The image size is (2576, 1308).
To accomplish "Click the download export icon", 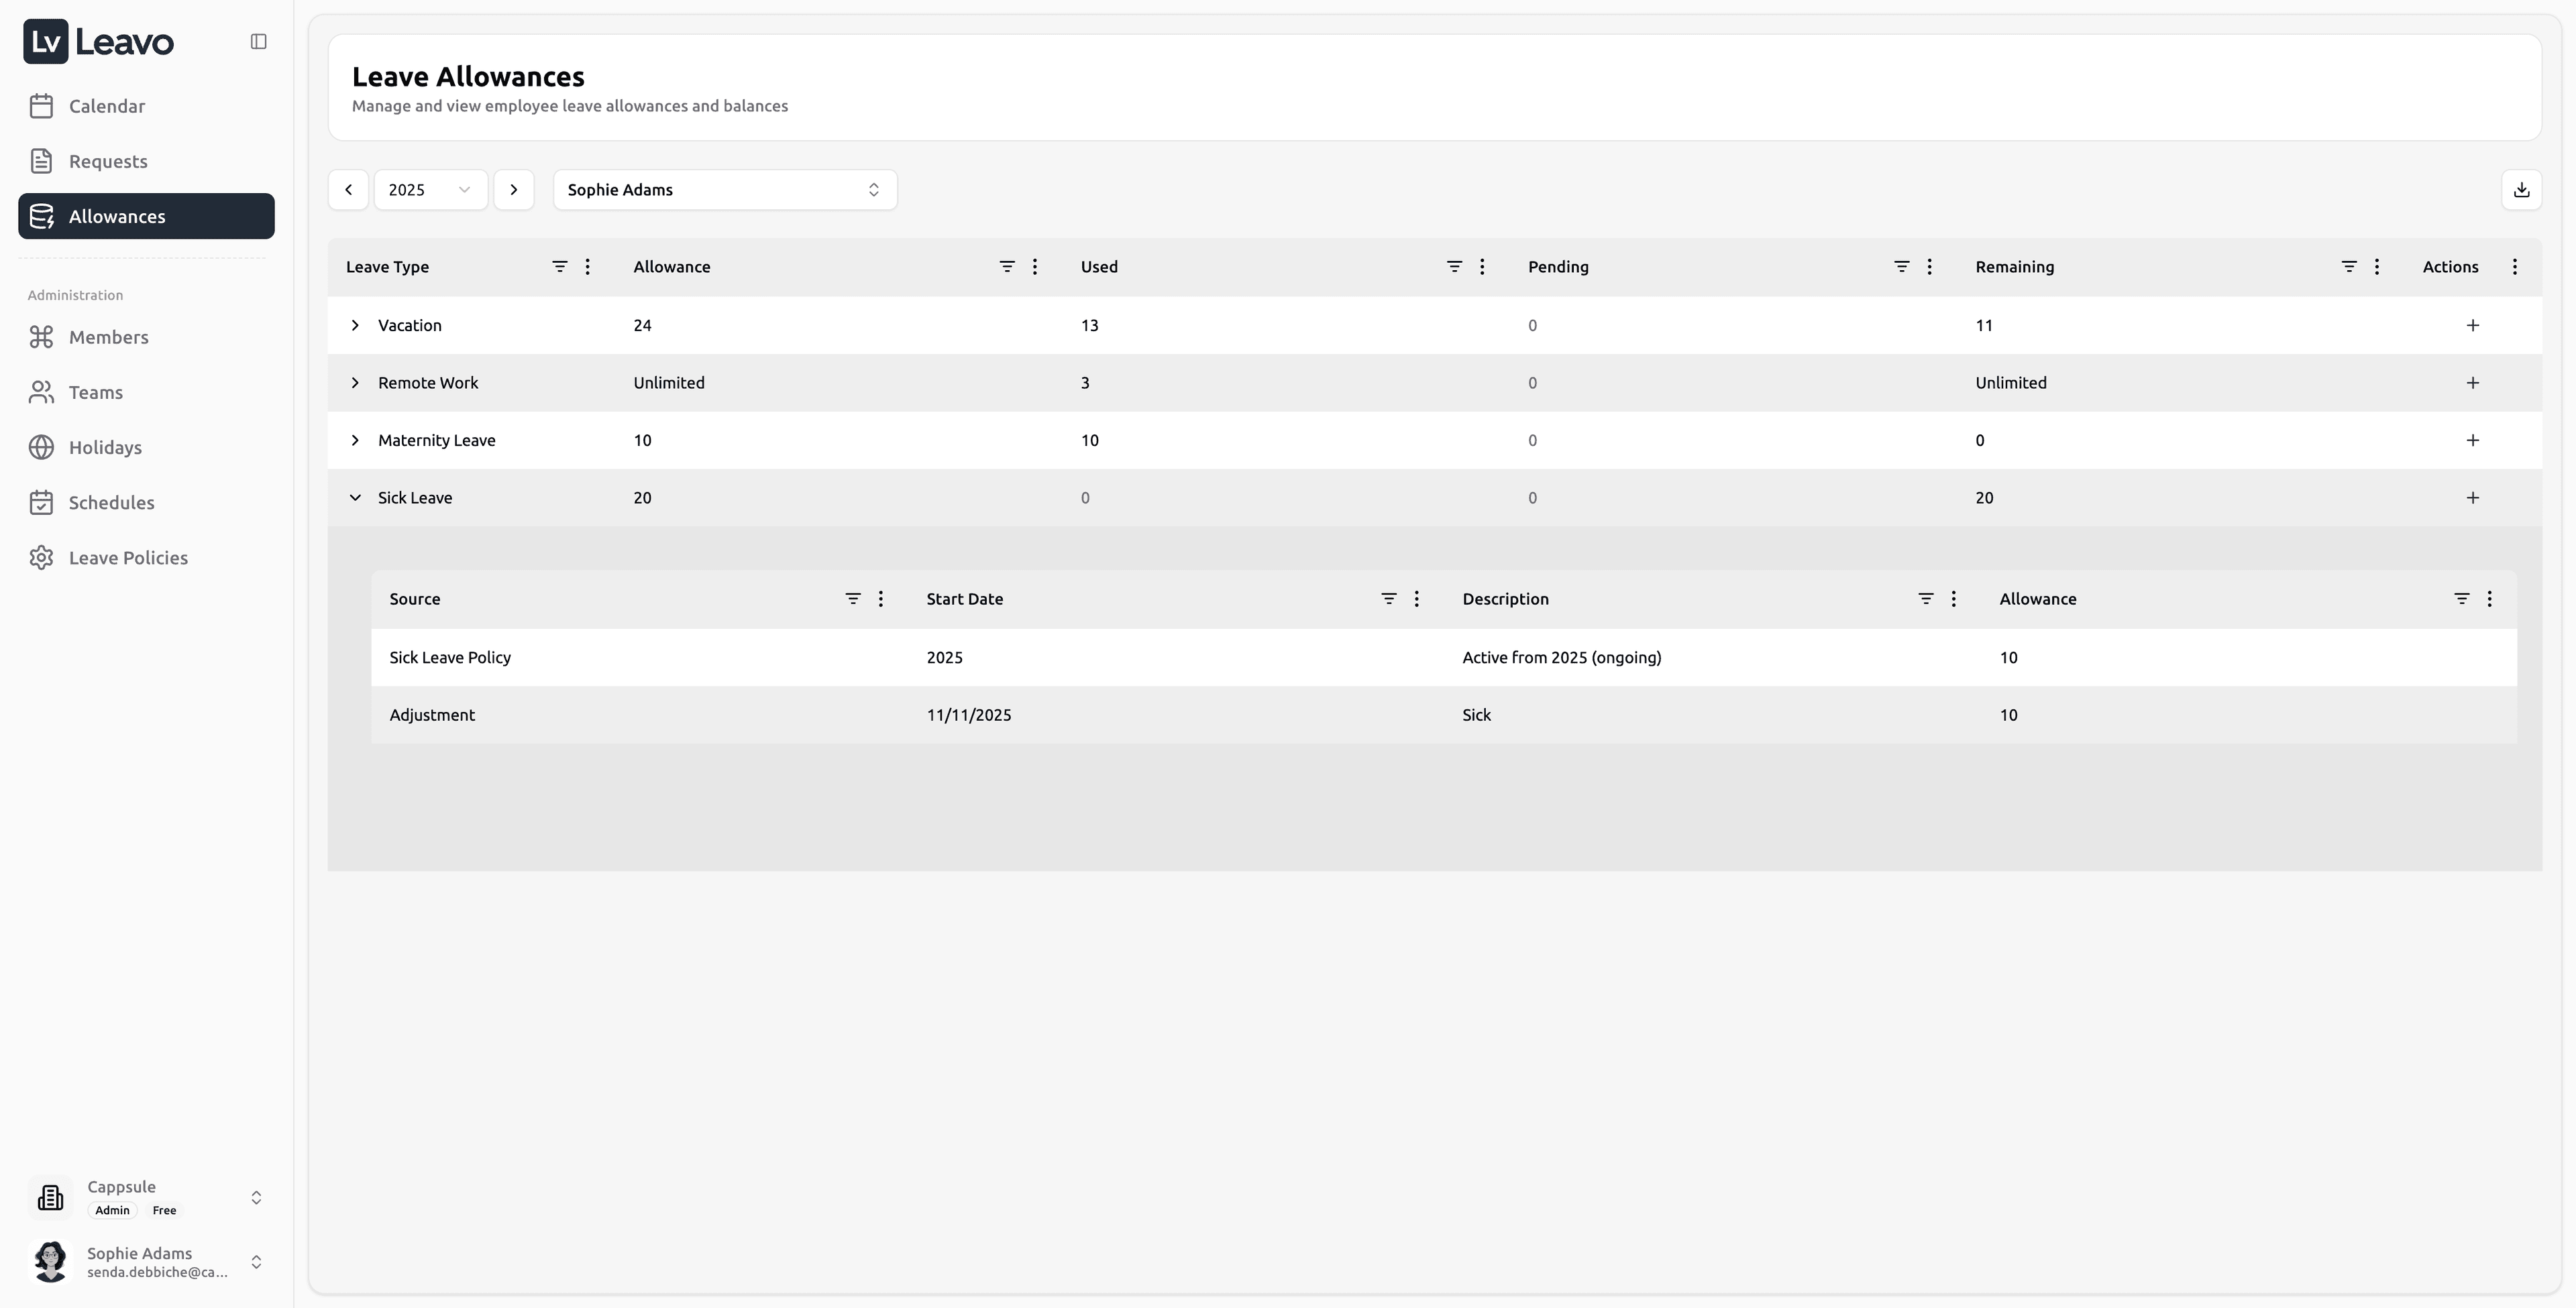I will pos(2521,190).
